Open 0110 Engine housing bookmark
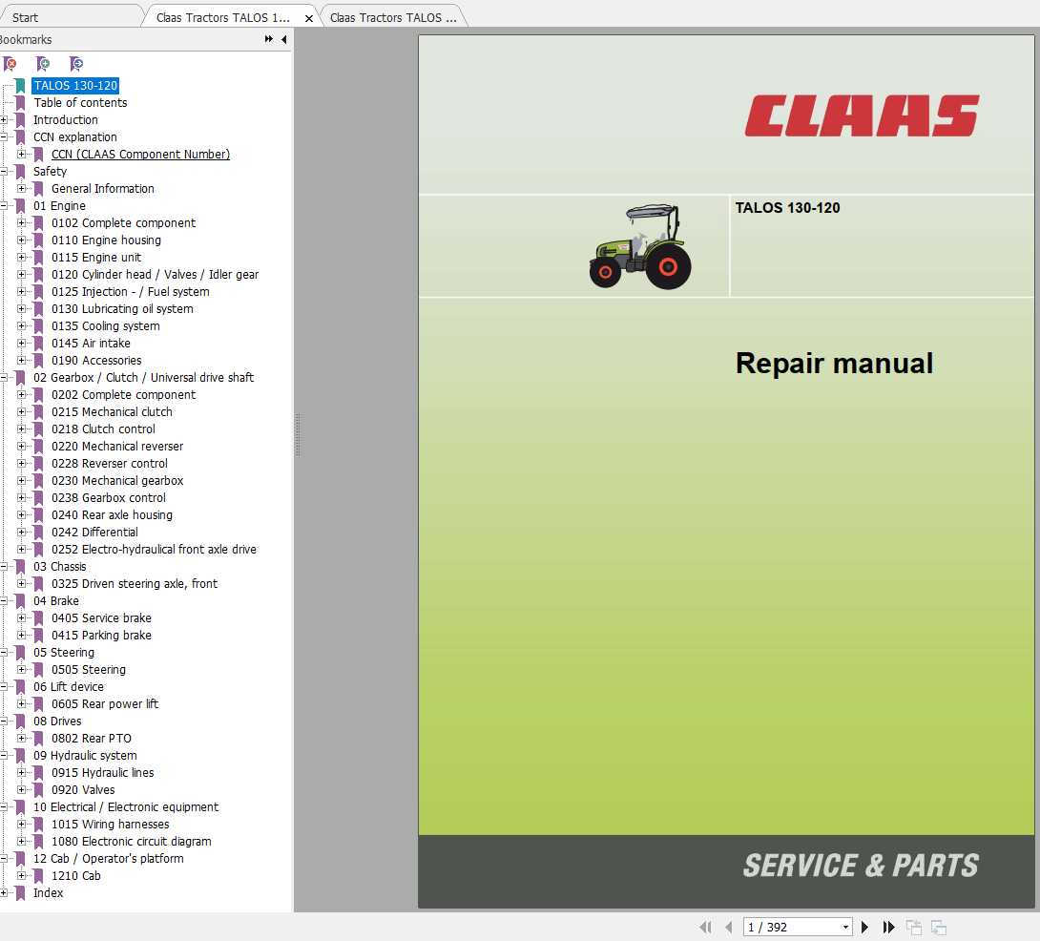 [x=106, y=240]
